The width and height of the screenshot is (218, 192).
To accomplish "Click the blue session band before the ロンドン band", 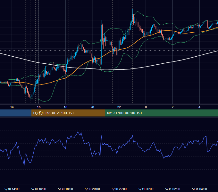I will point(16,113).
